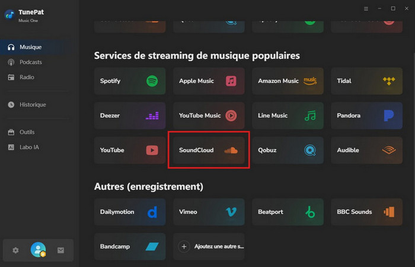Click the SoundCloud tile

(209, 150)
